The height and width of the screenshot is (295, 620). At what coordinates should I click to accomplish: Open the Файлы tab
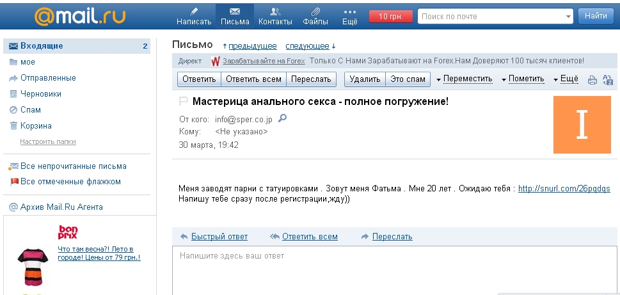coord(315,16)
